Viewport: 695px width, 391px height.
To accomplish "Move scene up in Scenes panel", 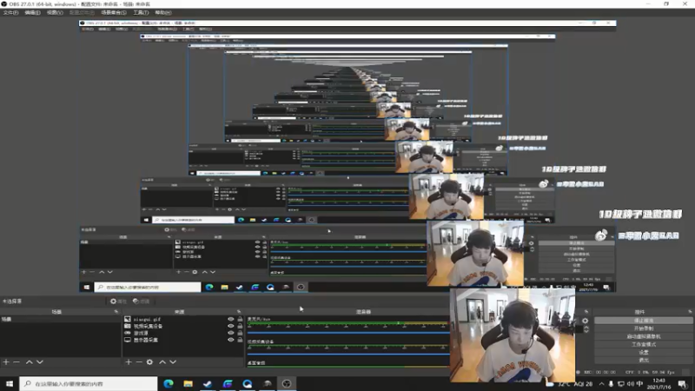I will (30, 361).
